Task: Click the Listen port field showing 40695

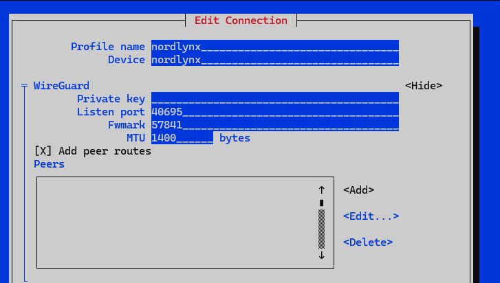Action: [x=274, y=112]
